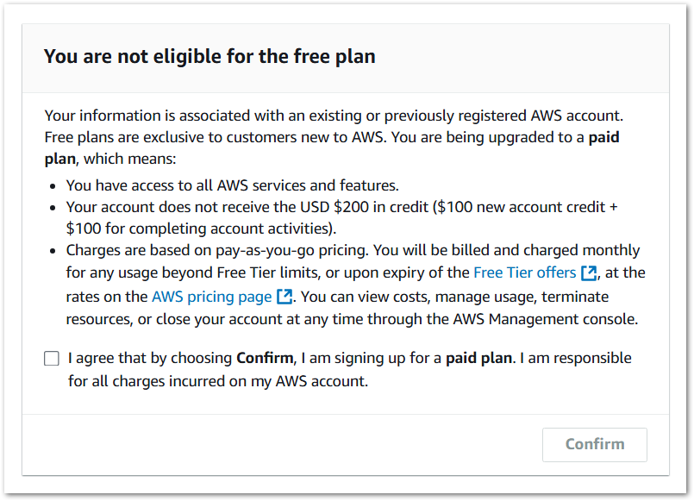The image size is (694, 501).
Task: Click bold 'Confirm' word in agreement sentence
Action: point(265,358)
